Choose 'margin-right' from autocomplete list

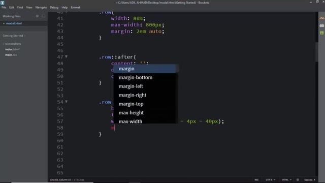[x=145, y=95]
